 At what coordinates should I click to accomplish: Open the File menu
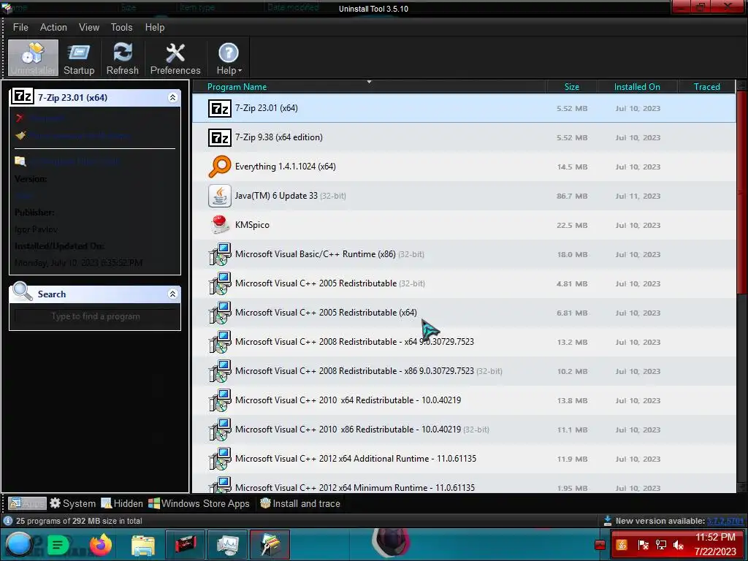tap(20, 27)
